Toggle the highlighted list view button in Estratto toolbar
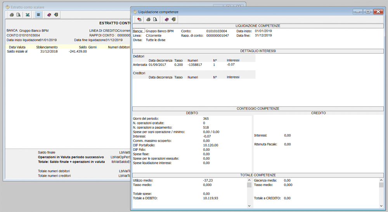 [38, 15]
